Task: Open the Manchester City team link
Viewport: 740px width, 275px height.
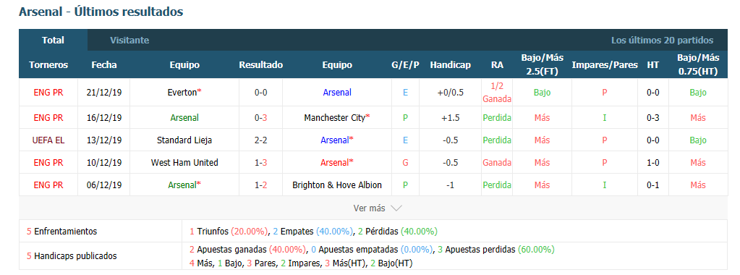Action: 335,118
